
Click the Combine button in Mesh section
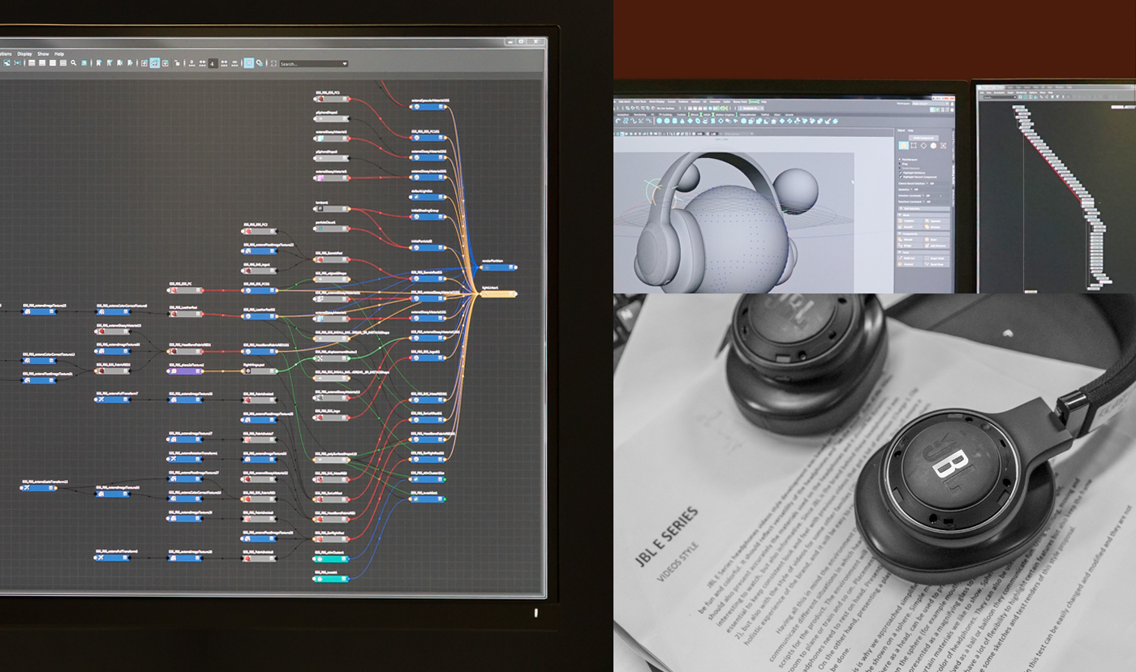911,220
